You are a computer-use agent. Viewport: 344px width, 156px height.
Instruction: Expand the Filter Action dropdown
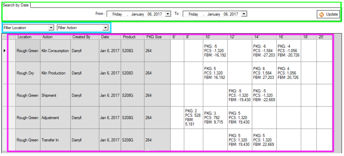(x=106, y=28)
